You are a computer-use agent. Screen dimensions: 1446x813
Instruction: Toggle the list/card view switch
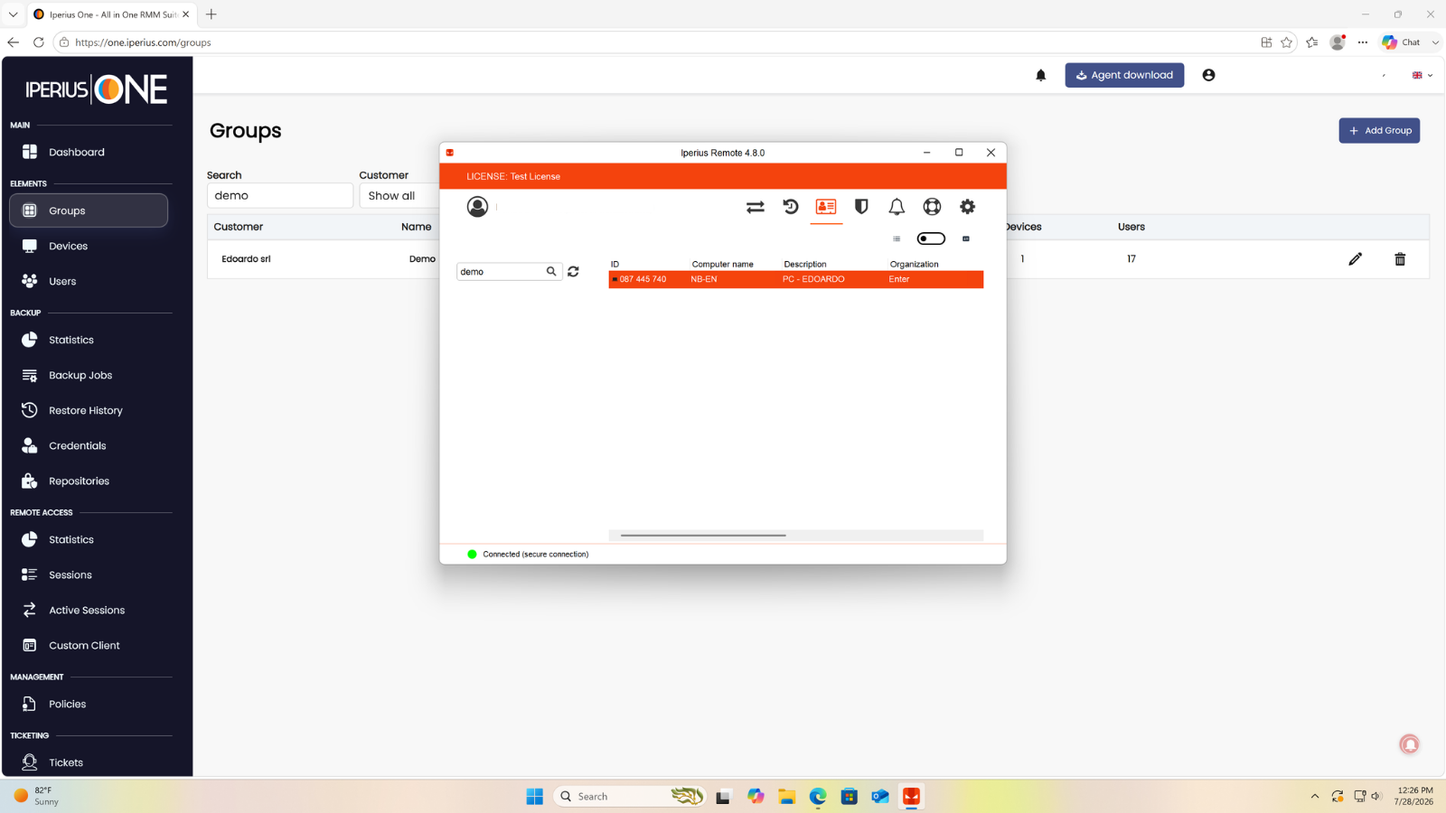(x=931, y=238)
